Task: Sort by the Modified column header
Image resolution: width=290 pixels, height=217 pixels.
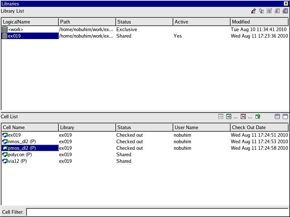Action: (259, 22)
